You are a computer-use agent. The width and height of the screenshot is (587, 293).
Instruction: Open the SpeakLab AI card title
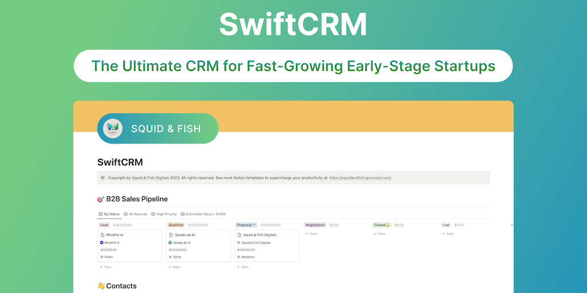point(185,235)
